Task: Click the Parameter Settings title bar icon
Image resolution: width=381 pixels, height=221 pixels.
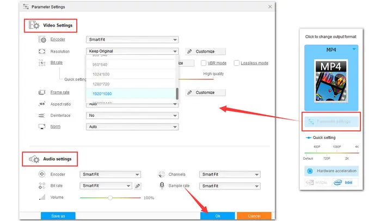Action: [26, 7]
